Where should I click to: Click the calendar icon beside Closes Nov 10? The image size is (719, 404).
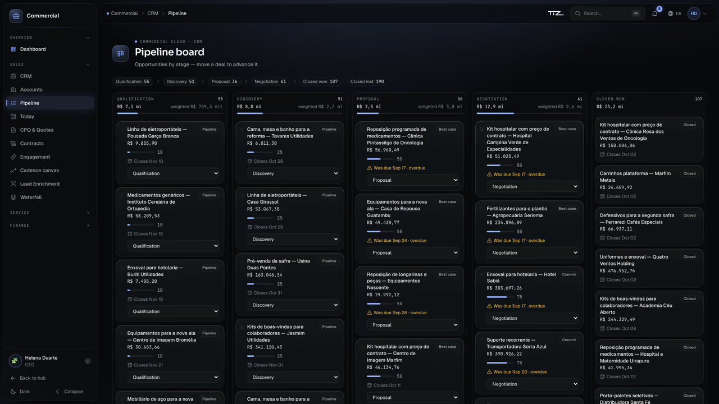(130, 162)
